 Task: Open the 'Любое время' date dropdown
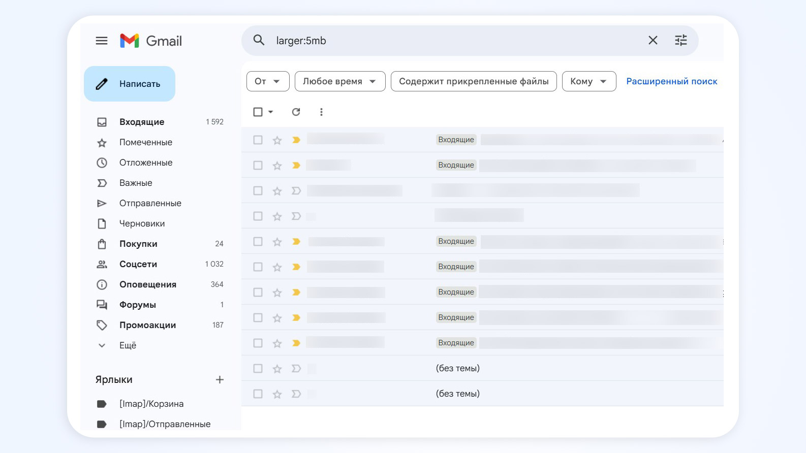tap(339, 81)
